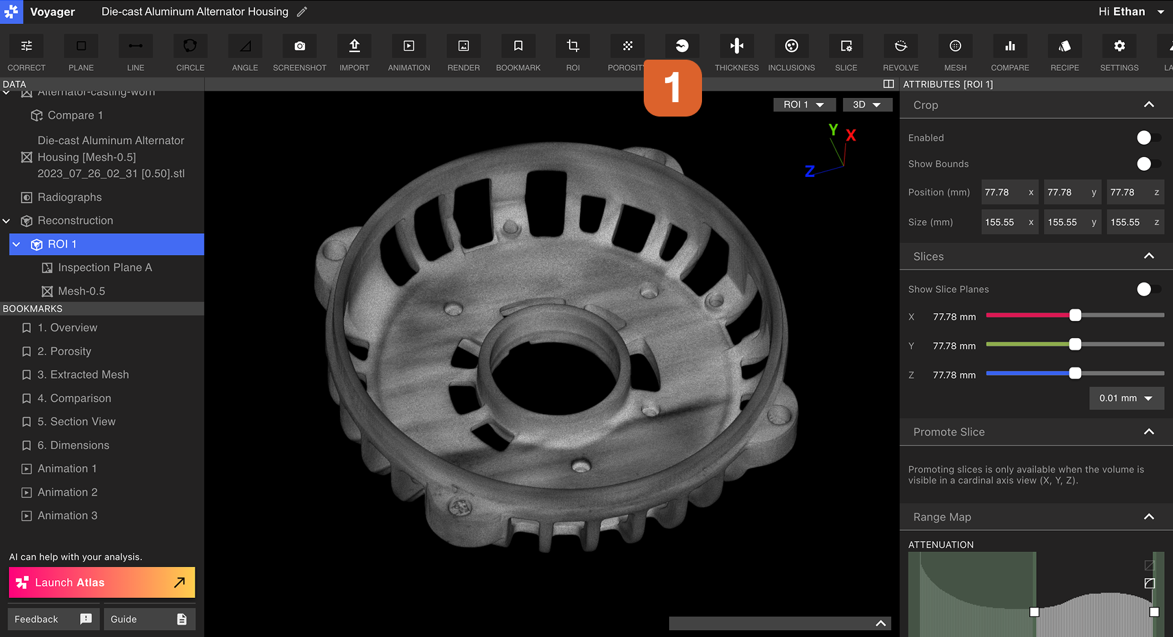This screenshot has width=1173, height=637.
Task: Open the 3D view mode dropdown
Action: pyautogui.click(x=867, y=104)
